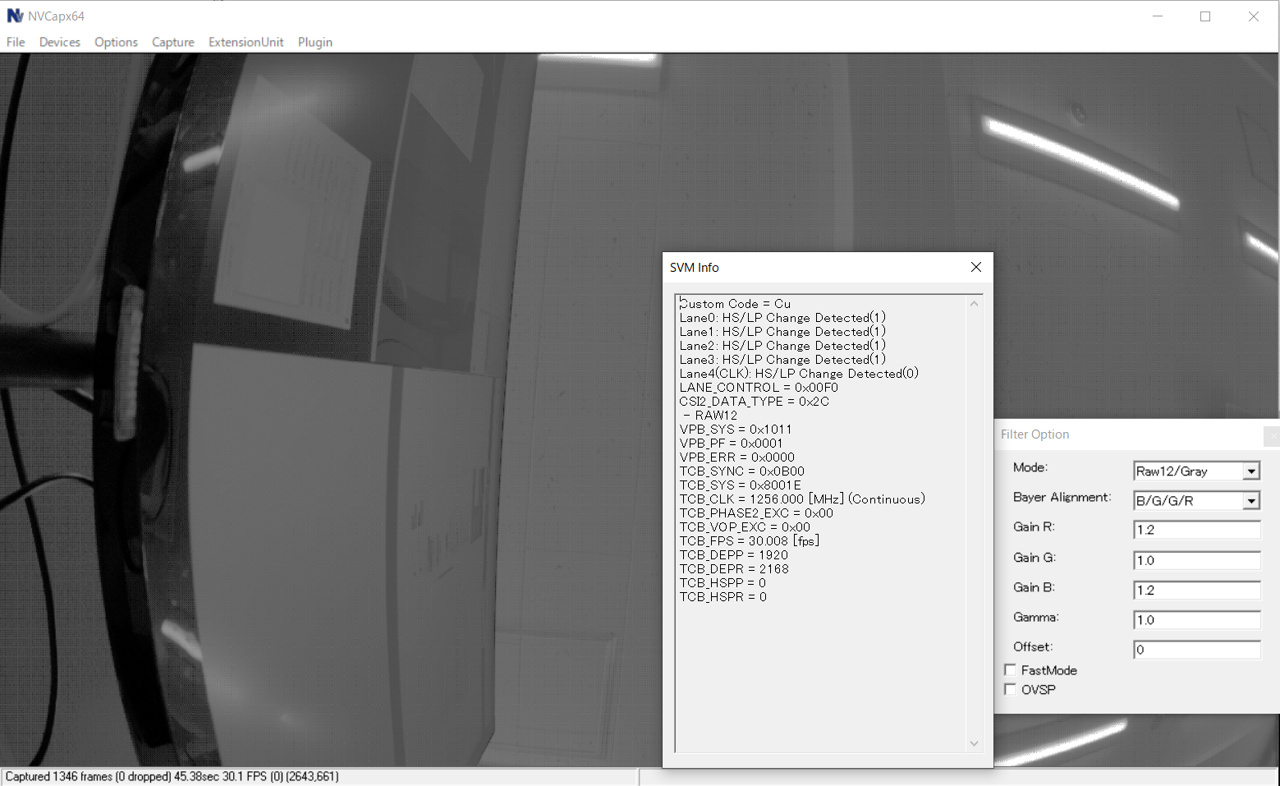Open the ExtensionUnit menu
Viewport: 1280px width, 786px height.
point(245,42)
